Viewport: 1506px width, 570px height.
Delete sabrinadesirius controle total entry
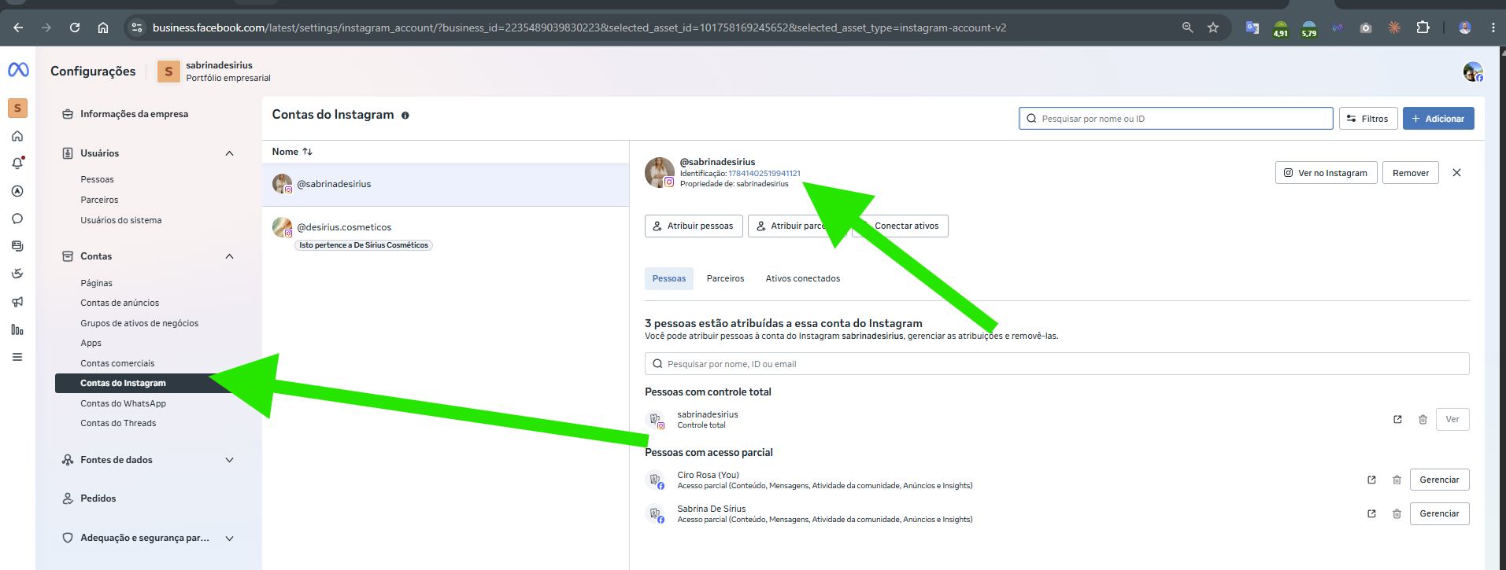[1423, 419]
